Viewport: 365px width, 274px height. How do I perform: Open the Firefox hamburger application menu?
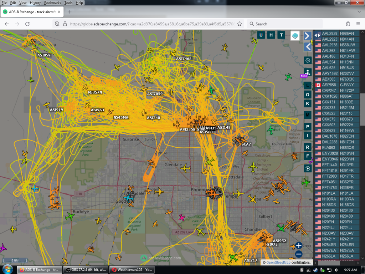[x=358, y=24]
